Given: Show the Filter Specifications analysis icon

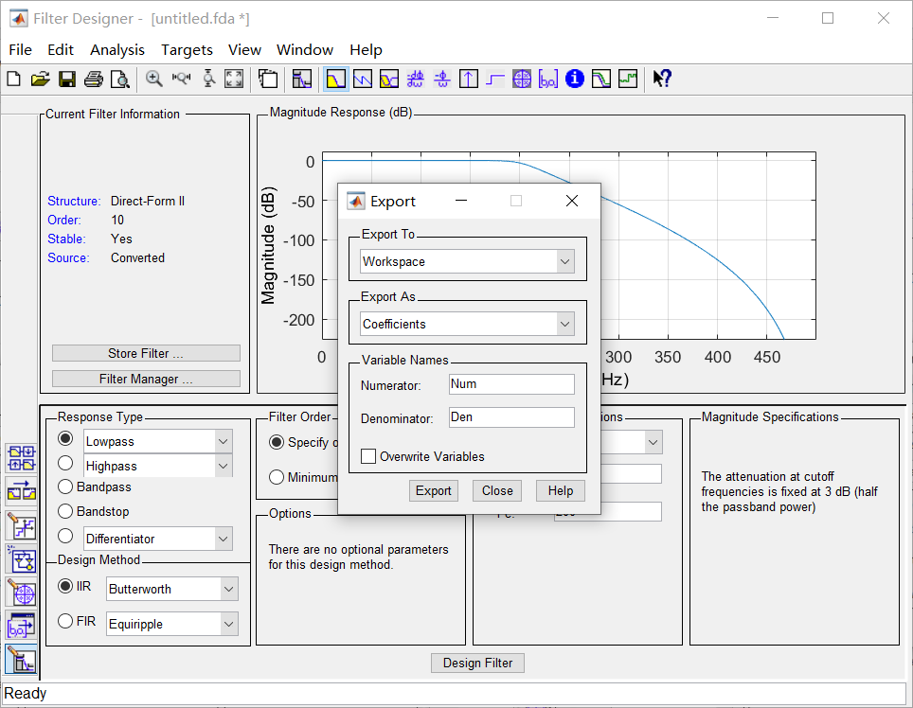Looking at the screenshot, I should click(x=301, y=79).
